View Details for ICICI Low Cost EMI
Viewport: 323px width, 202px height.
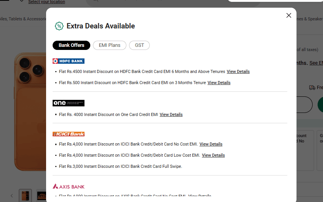pyautogui.click(x=213, y=155)
